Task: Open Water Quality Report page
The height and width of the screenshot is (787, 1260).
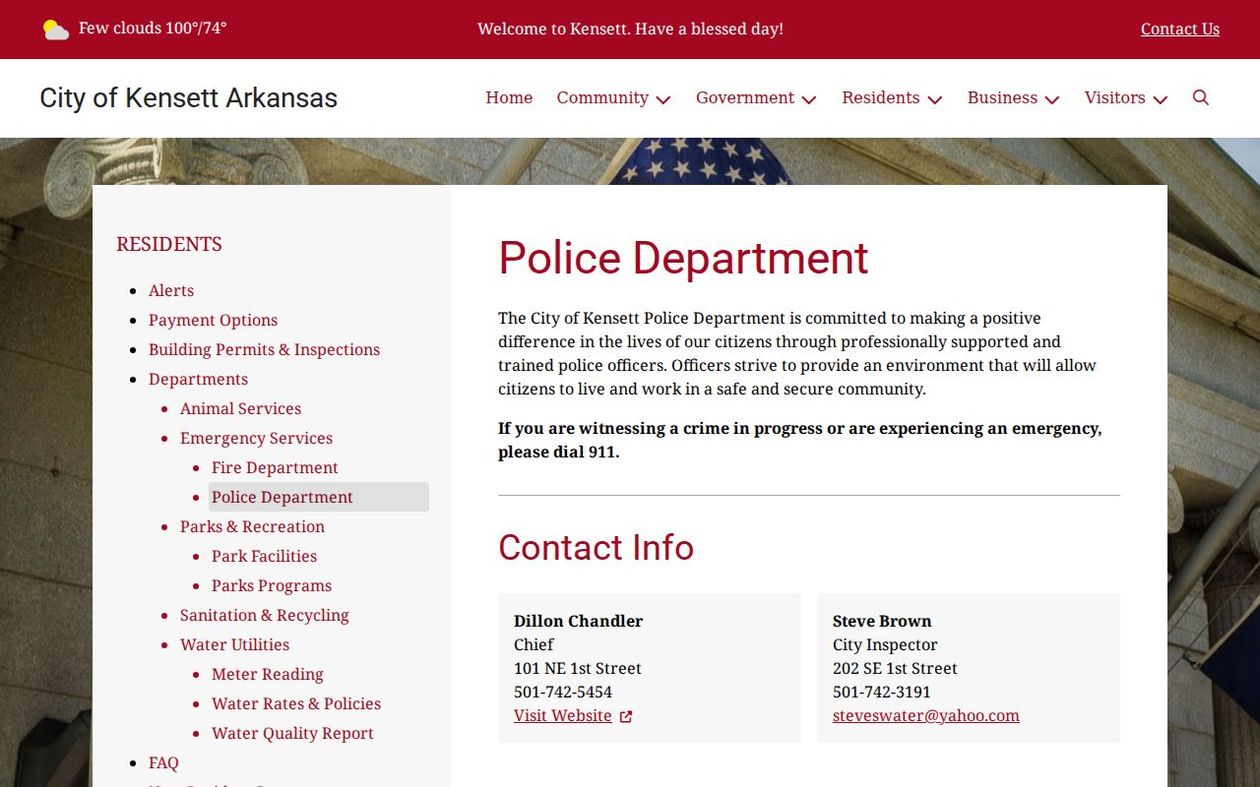Action: pos(292,733)
